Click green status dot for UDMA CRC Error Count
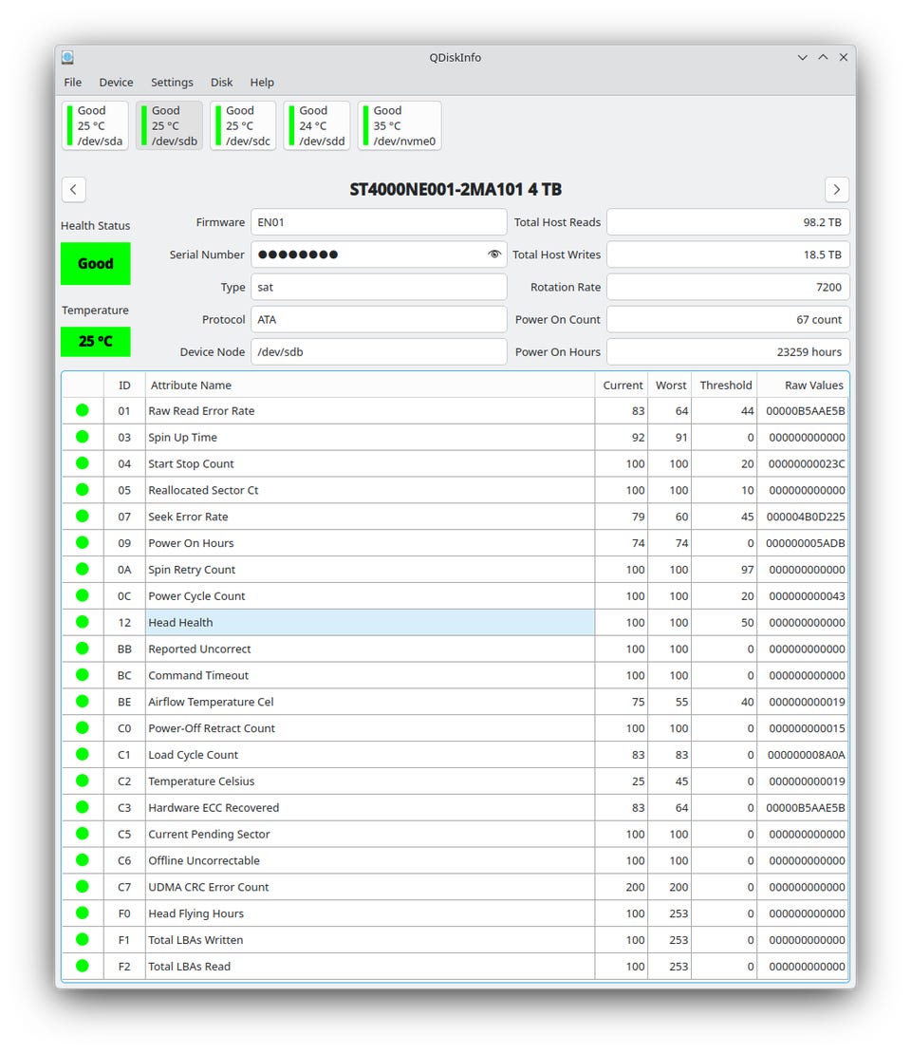 pyautogui.click(x=82, y=886)
